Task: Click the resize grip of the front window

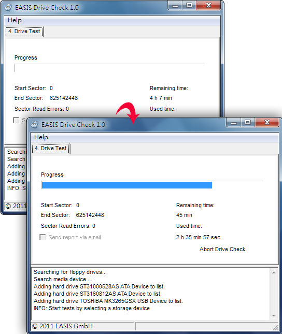Action: coord(276,326)
